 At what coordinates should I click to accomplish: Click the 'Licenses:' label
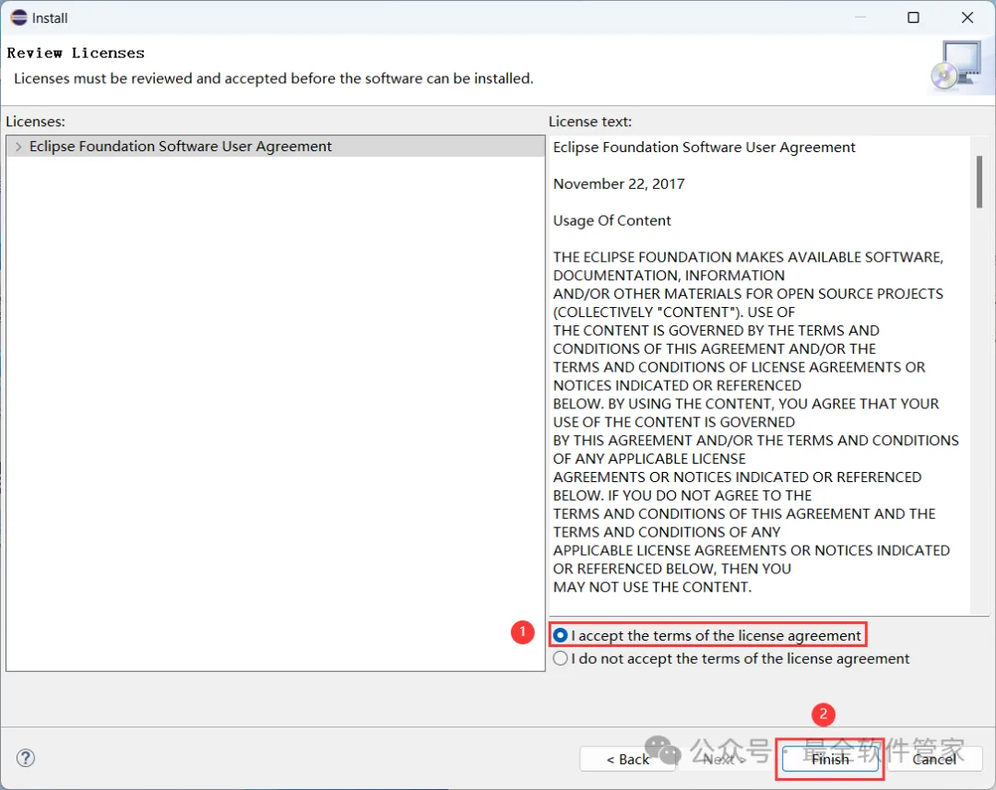point(36,122)
